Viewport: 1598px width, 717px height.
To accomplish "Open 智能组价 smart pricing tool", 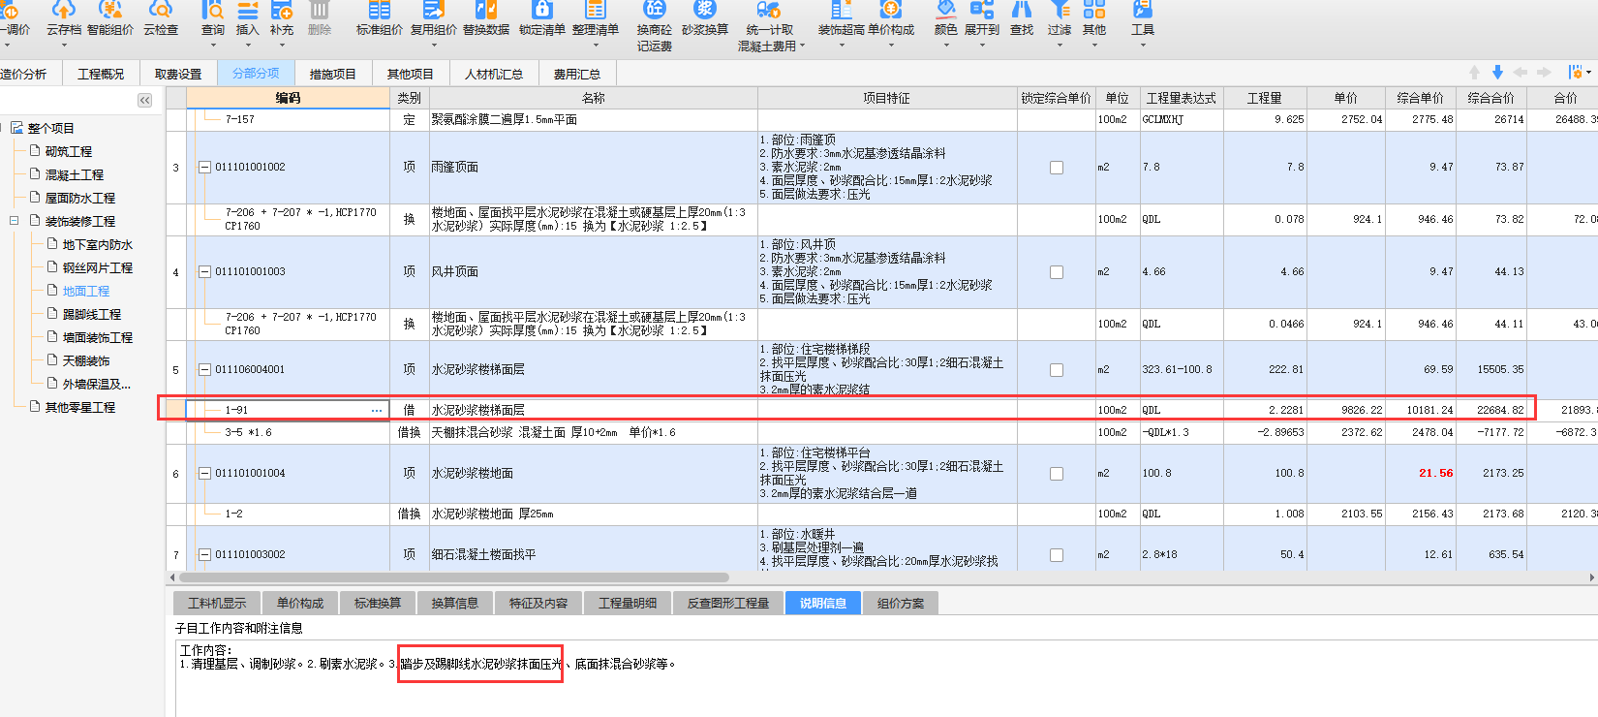I will (110, 10).
